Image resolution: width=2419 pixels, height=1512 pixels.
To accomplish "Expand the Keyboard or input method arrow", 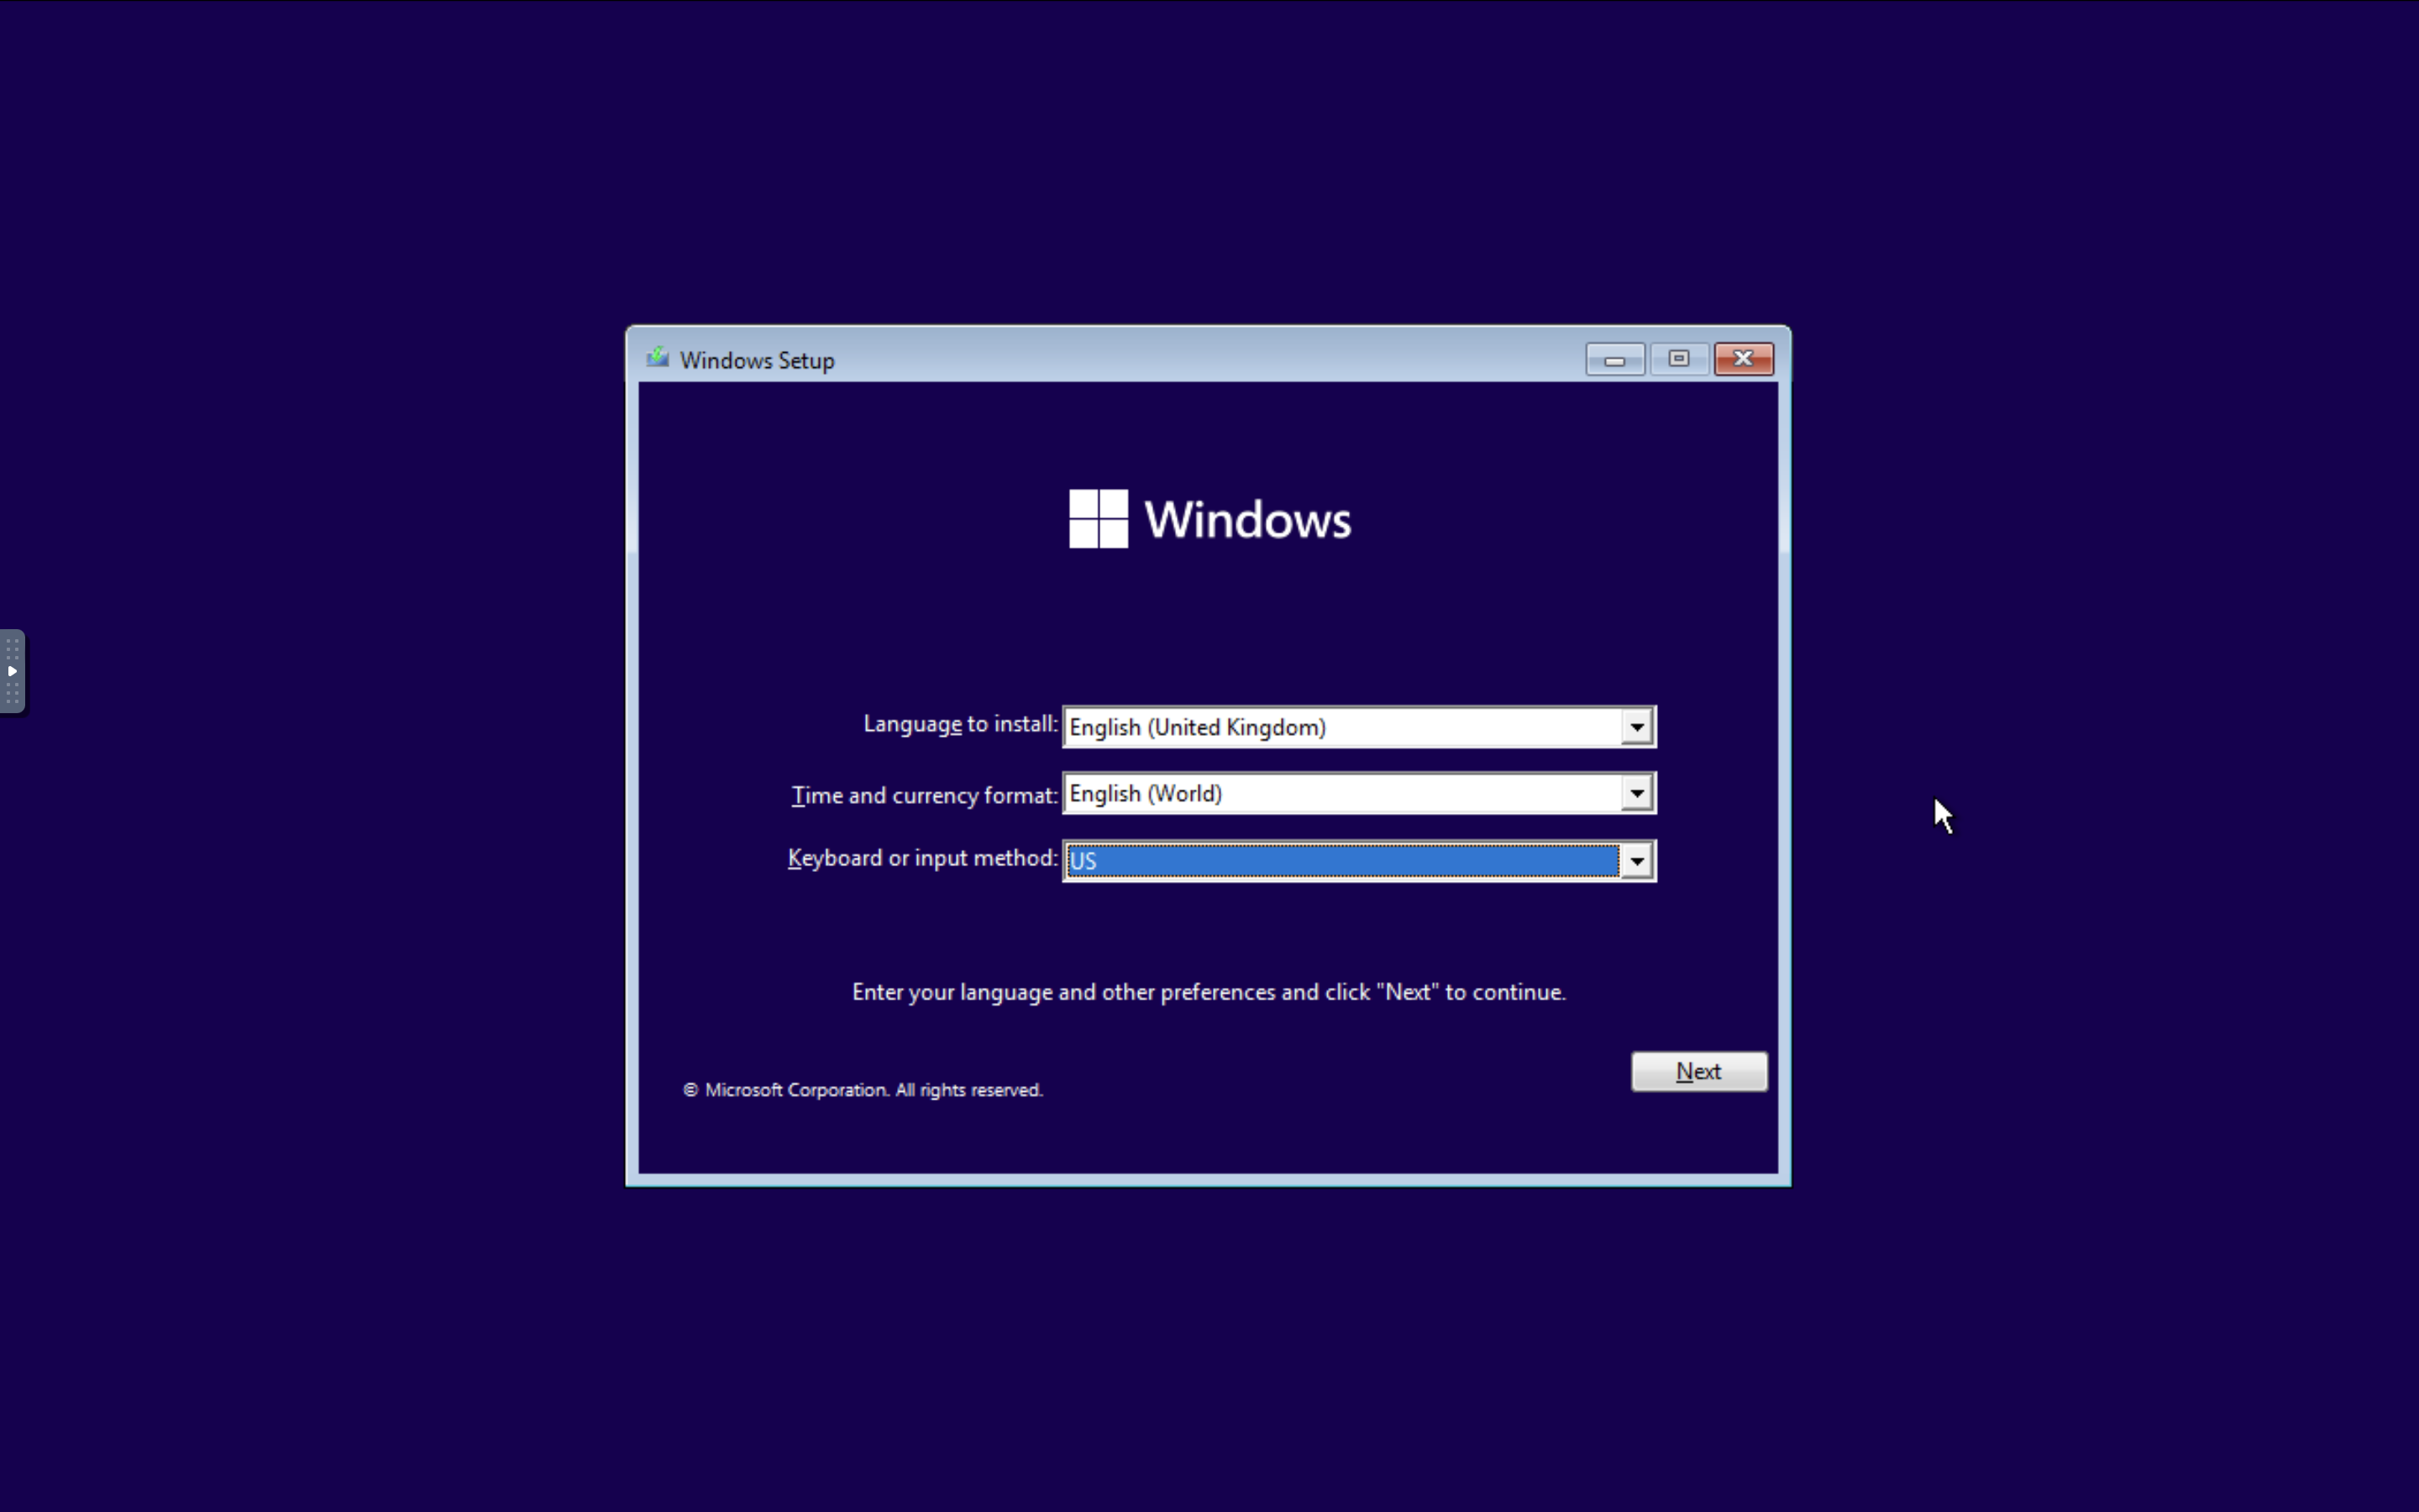I will (x=1636, y=860).
